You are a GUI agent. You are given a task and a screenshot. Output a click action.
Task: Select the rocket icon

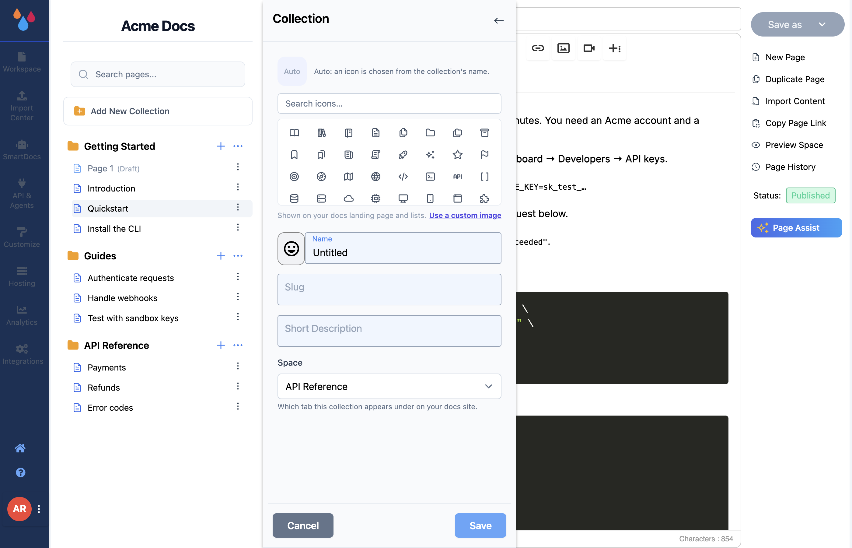click(403, 154)
